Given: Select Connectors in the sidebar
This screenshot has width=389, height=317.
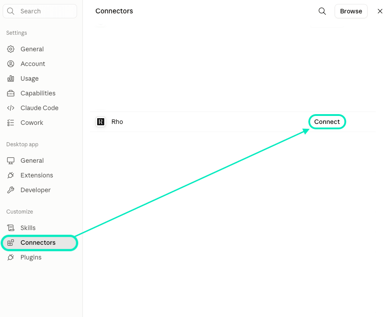Looking at the screenshot, I should (x=40, y=243).
